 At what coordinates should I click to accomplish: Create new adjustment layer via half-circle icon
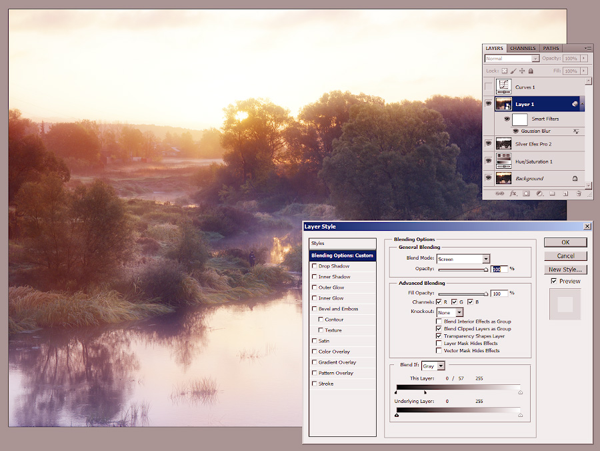pos(539,193)
